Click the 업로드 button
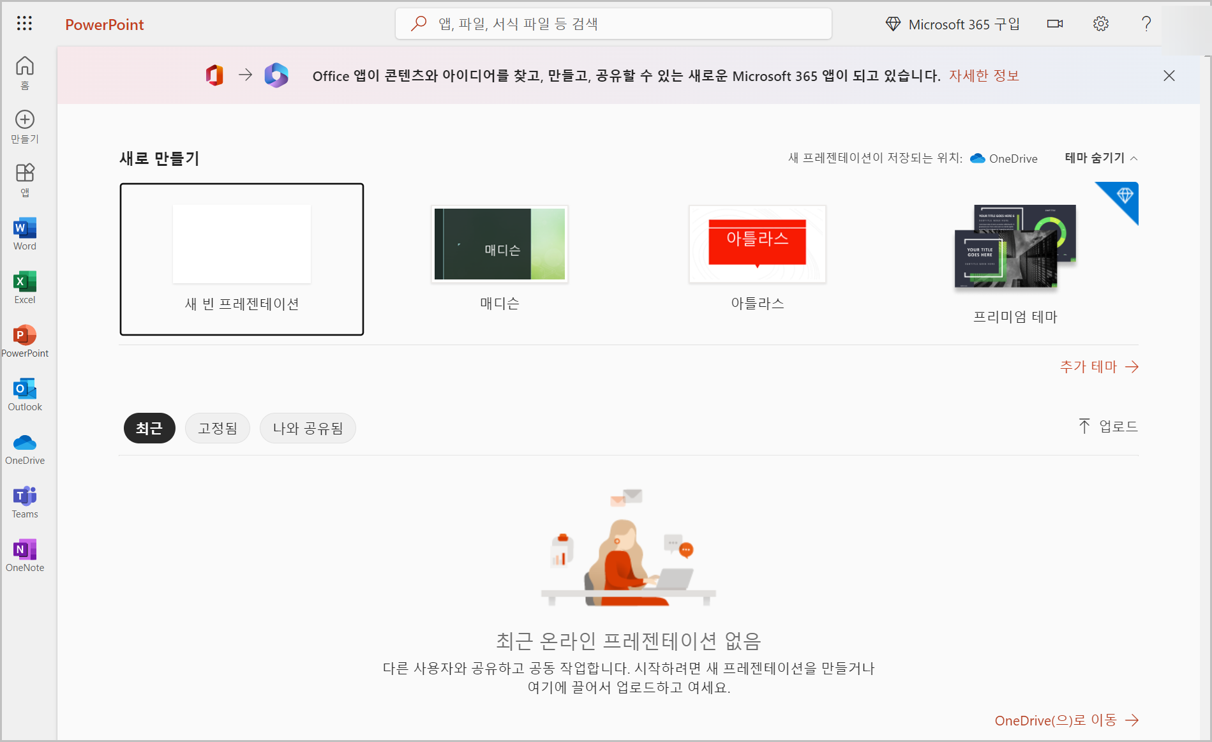 (x=1109, y=426)
